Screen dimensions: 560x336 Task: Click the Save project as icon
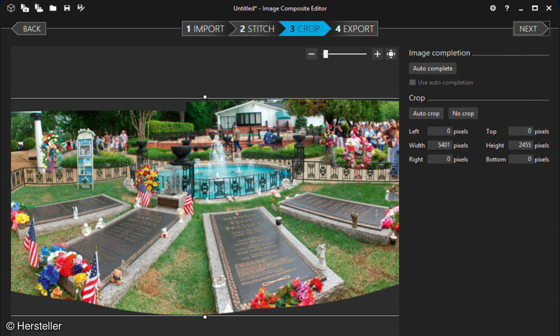[x=81, y=8]
